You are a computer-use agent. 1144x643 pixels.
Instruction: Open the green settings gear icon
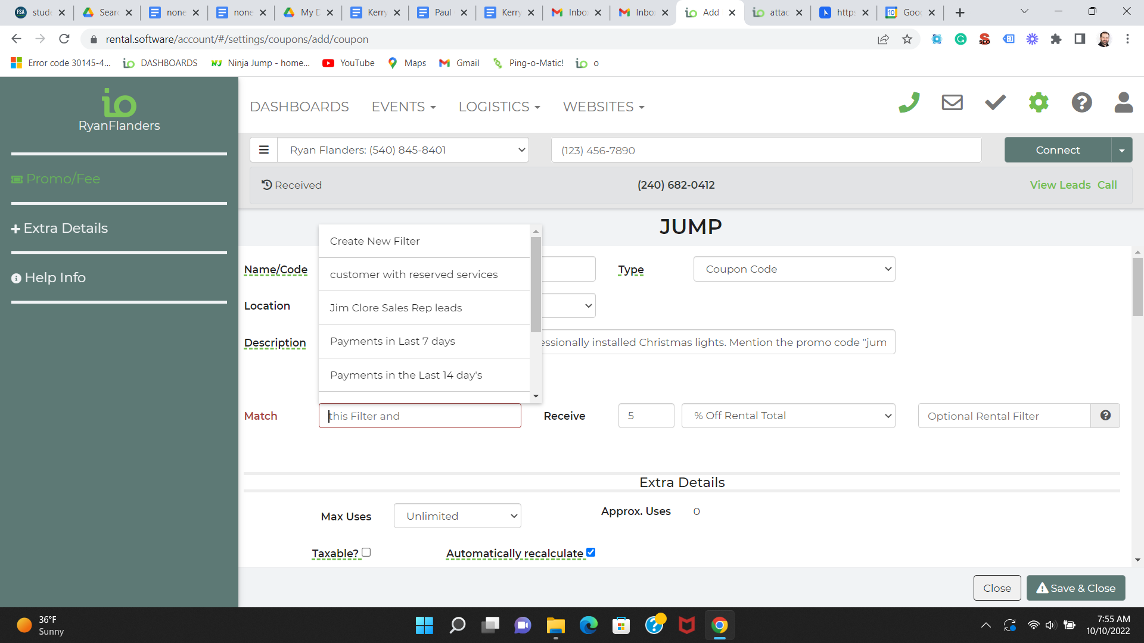coord(1039,103)
